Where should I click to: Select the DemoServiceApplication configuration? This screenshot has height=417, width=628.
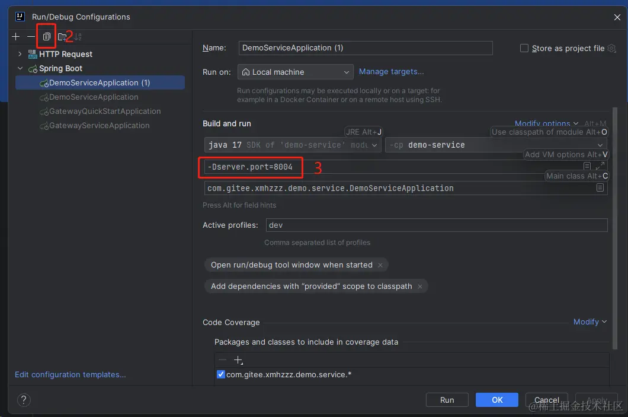click(x=94, y=97)
